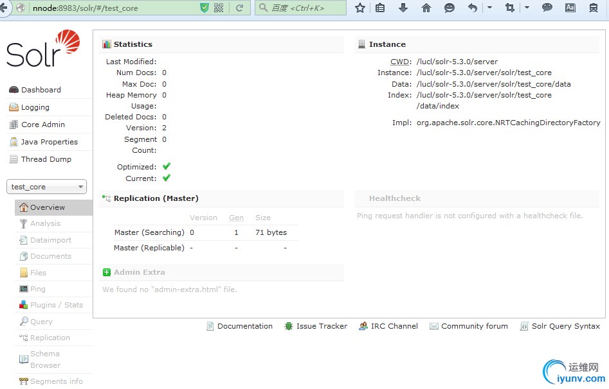Open the Files core menu item
This screenshot has height=389, width=609.
click(x=38, y=273)
